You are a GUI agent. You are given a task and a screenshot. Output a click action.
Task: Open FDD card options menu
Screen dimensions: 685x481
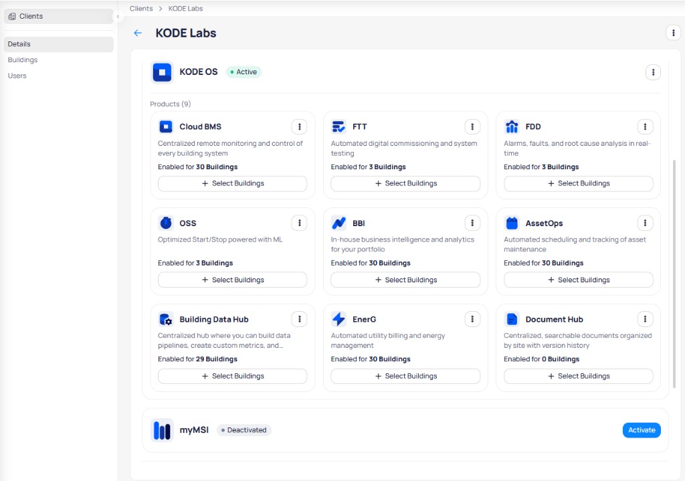coord(645,126)
